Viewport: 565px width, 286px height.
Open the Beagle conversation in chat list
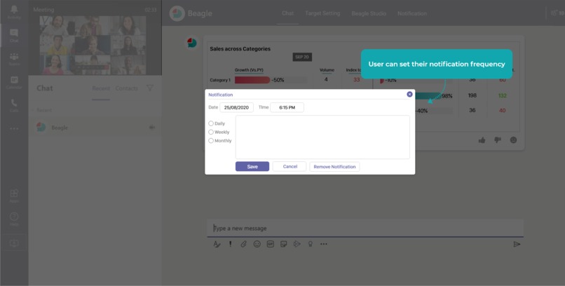[x=95, y=128]
